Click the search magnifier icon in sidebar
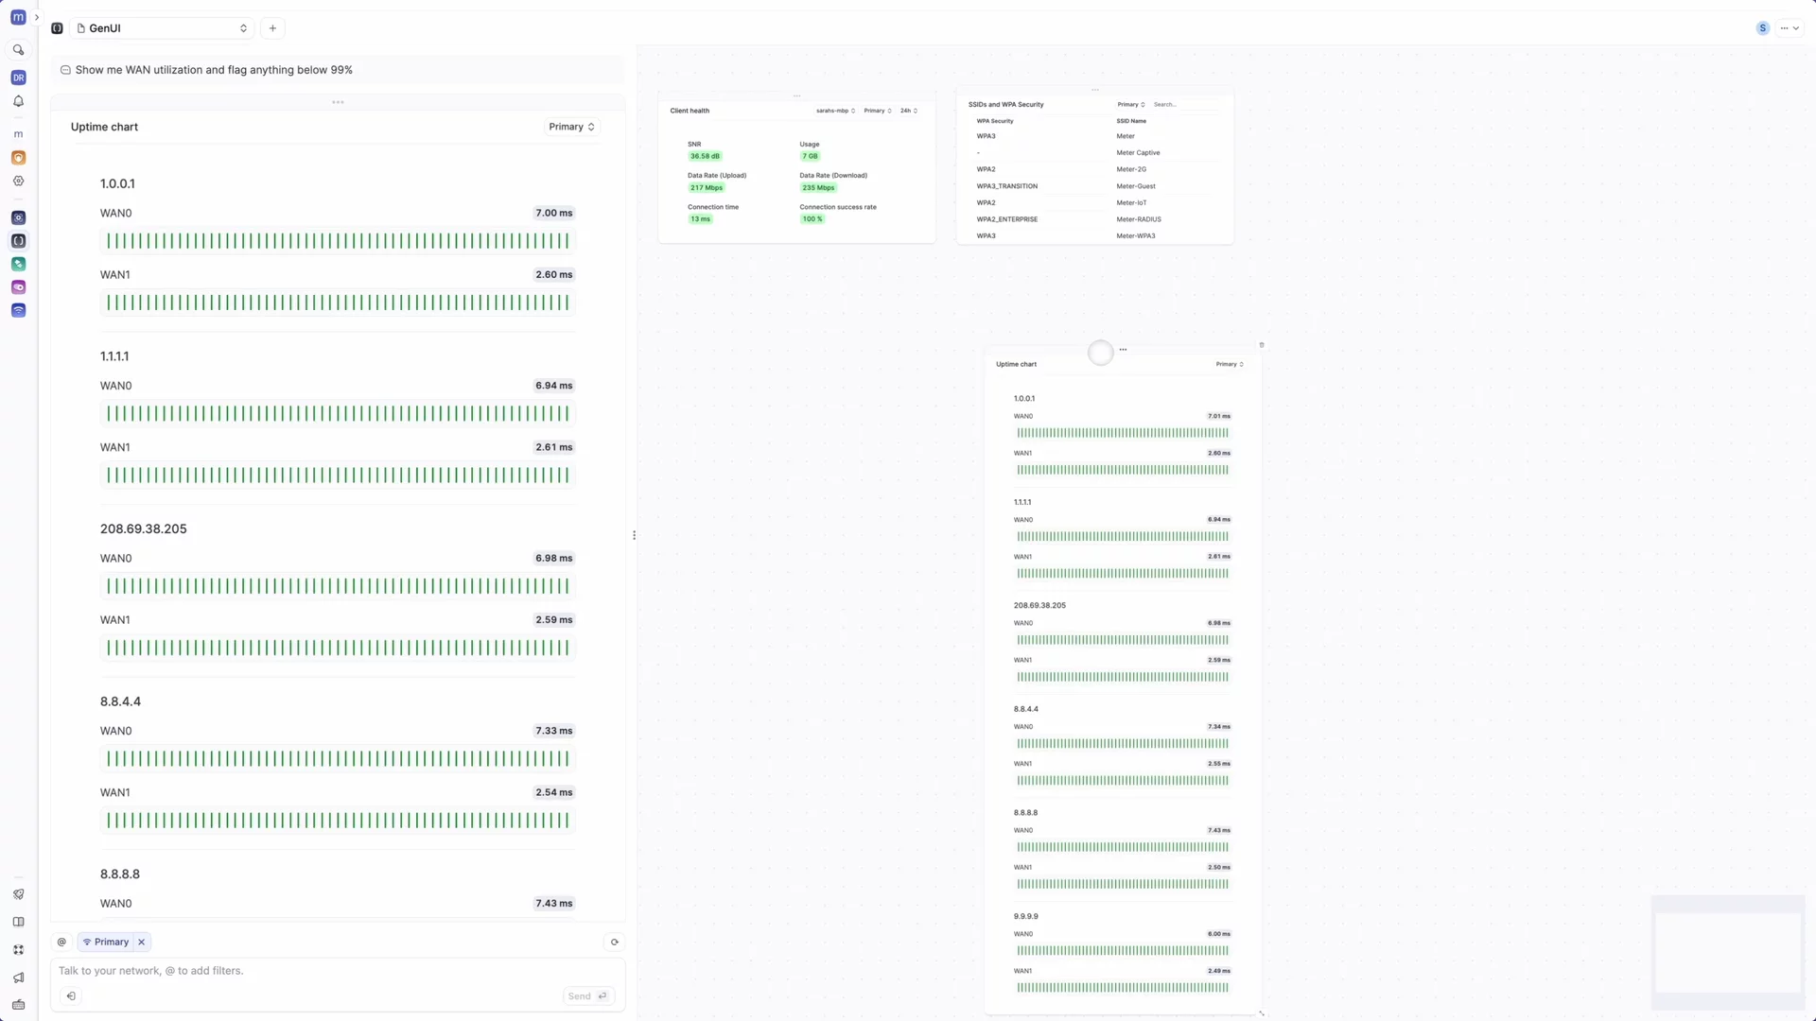The image size is (1816, 1021). (18, 50)
